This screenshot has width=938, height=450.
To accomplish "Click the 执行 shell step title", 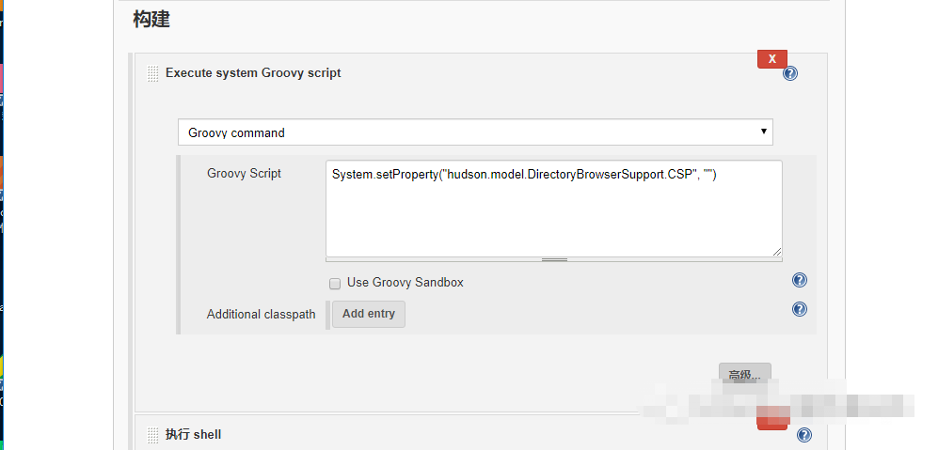I will 193,434.
